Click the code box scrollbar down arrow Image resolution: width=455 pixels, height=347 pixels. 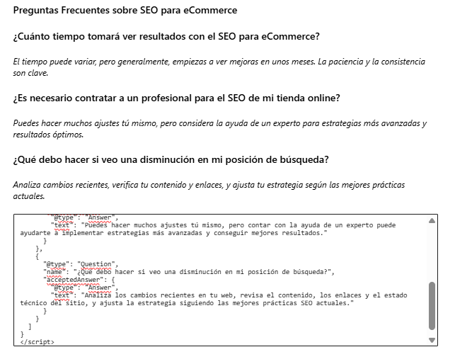tap(432, 340)
